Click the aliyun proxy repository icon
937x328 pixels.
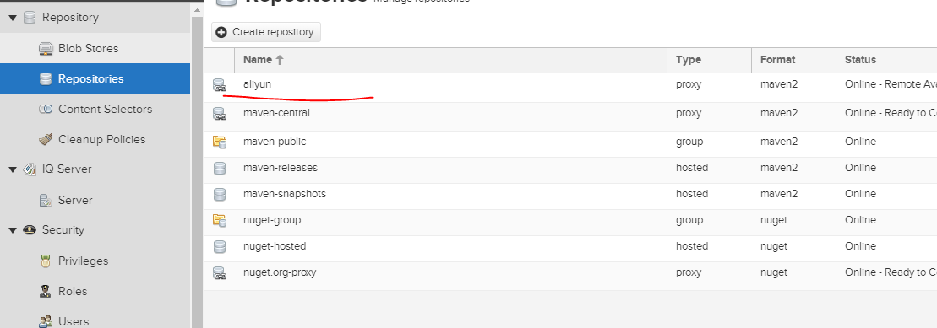tap(220, 86)
